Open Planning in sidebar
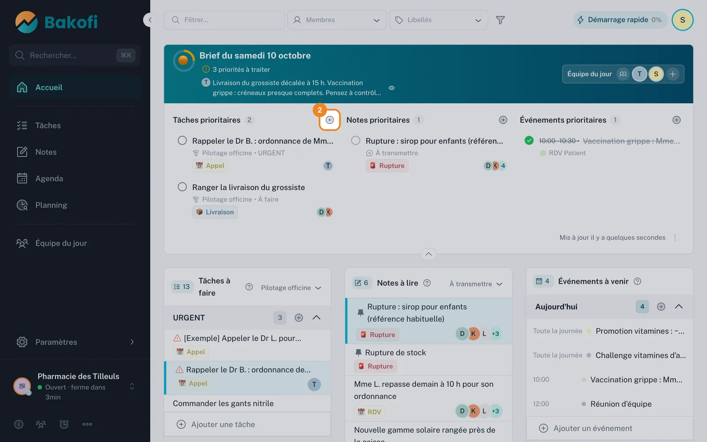The height and width of the screenshot is (442, 707). coord(75,205)
